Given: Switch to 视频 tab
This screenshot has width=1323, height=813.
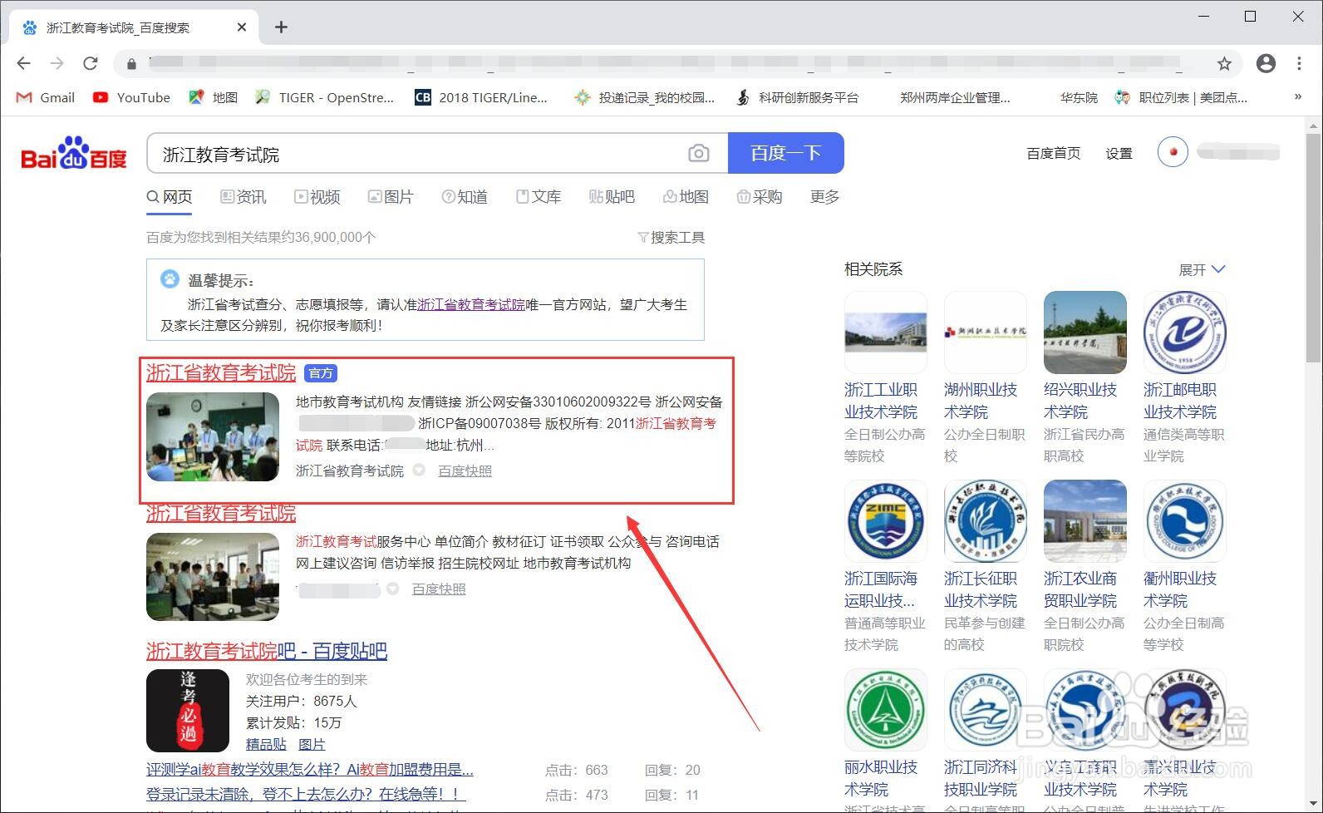Looking at the screenshot, I should pos(317,197).
